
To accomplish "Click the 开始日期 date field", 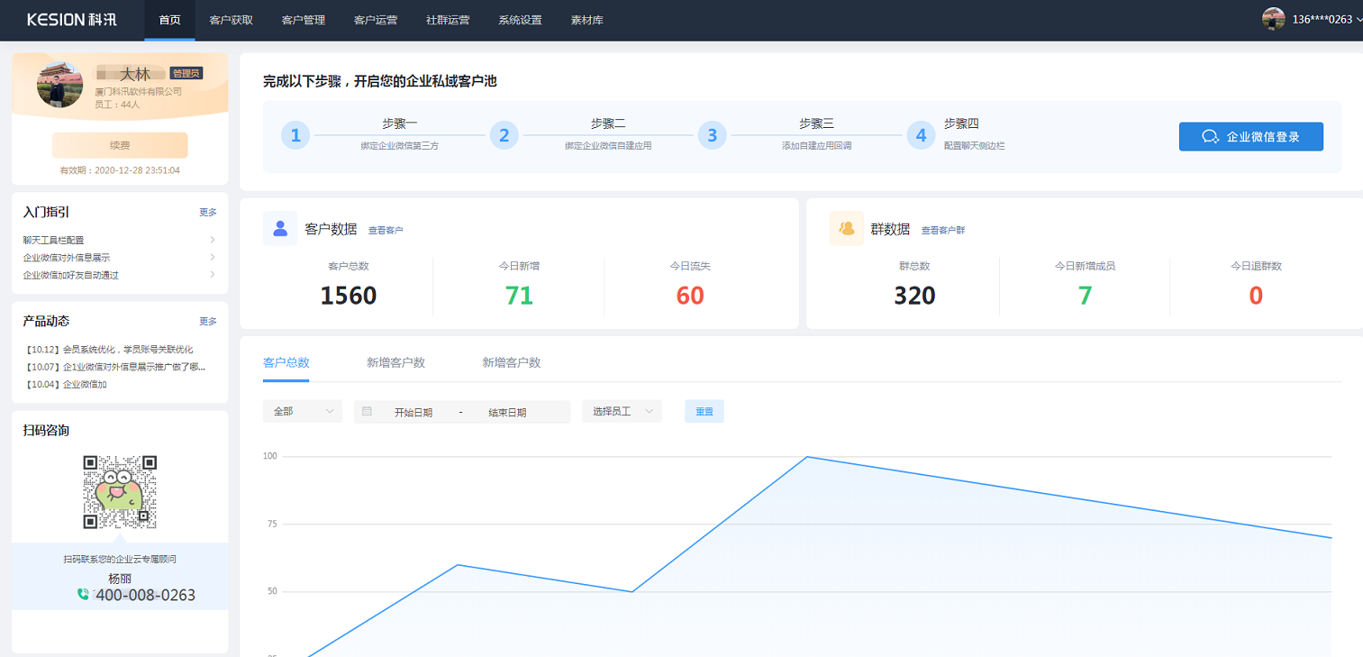I will 413,412.
